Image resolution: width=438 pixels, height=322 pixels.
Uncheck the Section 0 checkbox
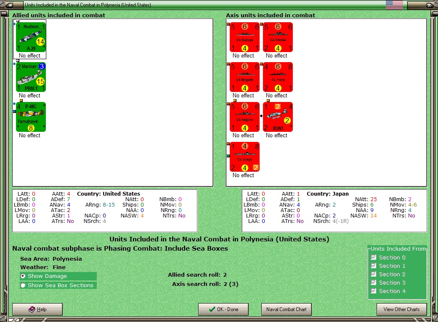point(374,257)
